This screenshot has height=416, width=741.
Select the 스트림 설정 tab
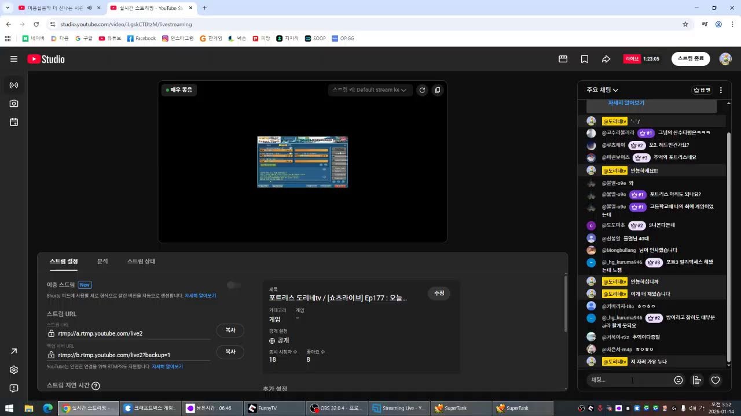pyautogui.click(x=64, y=261)
